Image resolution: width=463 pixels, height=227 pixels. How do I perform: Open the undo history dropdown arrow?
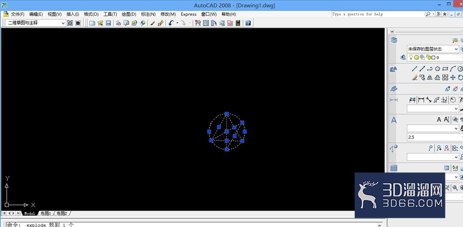[x=177, y=23]
